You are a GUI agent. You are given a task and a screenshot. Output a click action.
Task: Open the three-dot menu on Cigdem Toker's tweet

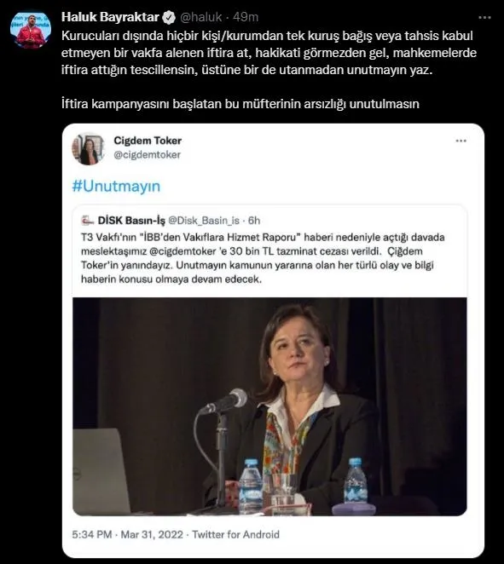pyautogui.click(x=461, y=141)
